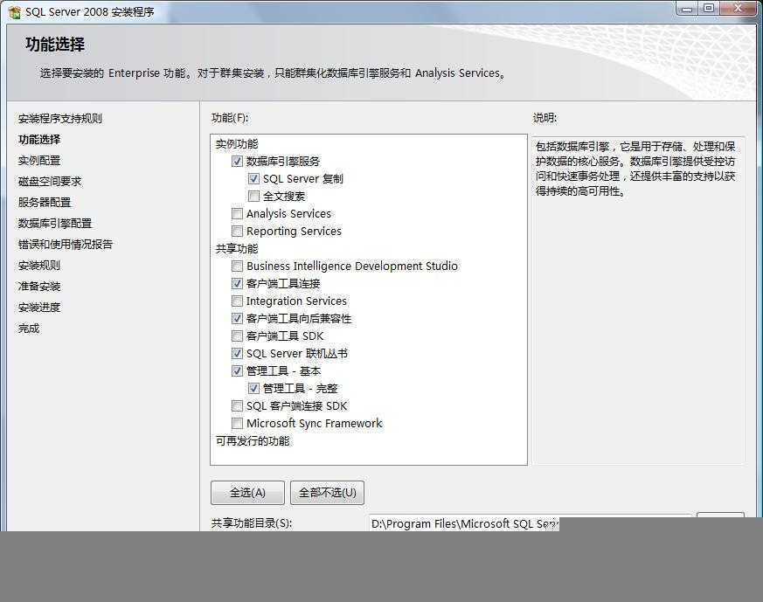Viewport: 763px width, 602px height.
Task: Uncheck SQL Server 联机丛书
Action: pos(238,353)
